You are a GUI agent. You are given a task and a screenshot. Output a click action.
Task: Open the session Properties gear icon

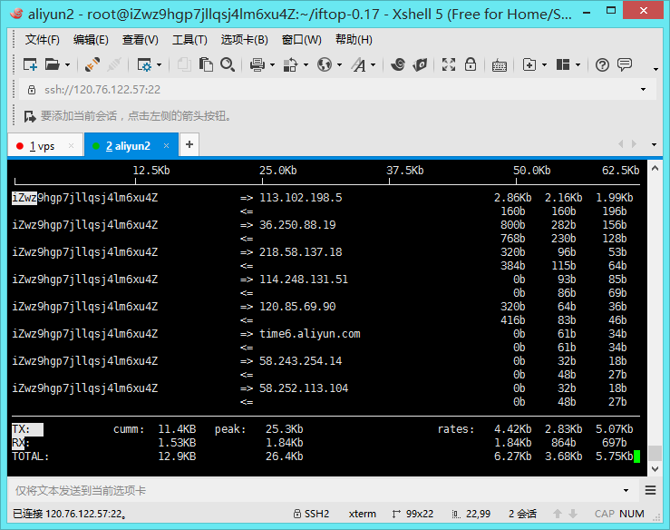(143, 65)
